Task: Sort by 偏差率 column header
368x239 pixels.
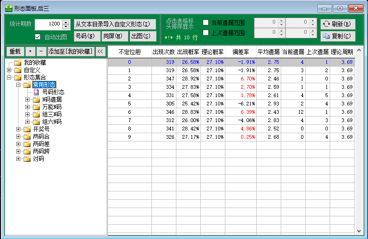Action: (x=241, y=52)
